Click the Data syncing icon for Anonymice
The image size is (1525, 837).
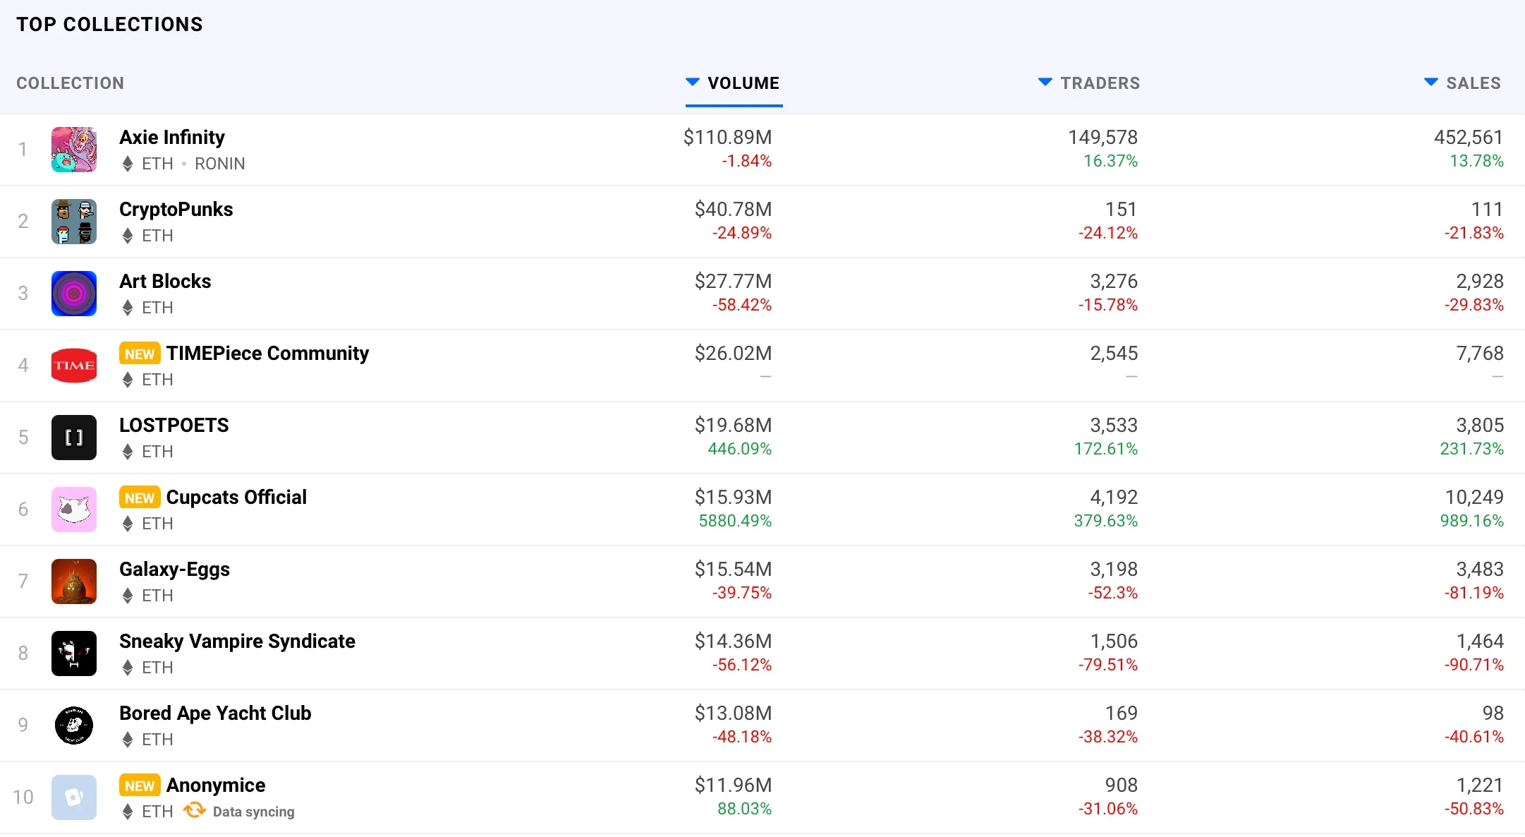[194, 811]
